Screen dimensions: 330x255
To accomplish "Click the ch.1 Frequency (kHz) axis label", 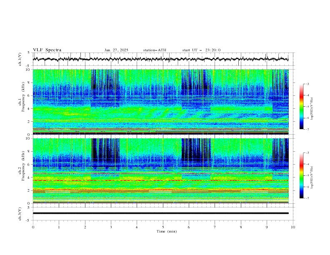I will pyautogui.click(x=21, y=97).
